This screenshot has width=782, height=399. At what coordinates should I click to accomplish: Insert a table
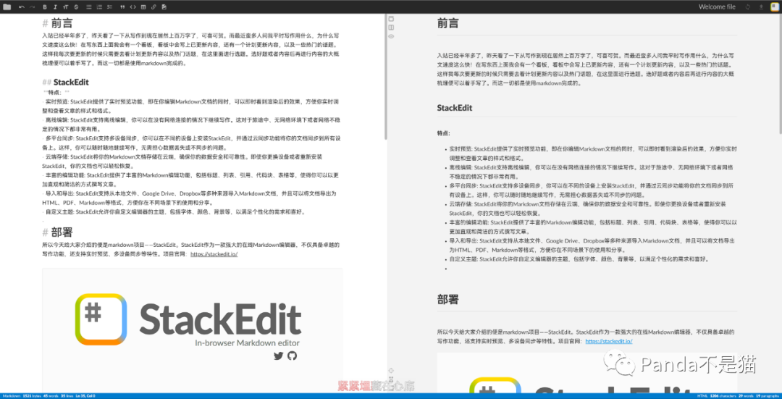point(143,7)
